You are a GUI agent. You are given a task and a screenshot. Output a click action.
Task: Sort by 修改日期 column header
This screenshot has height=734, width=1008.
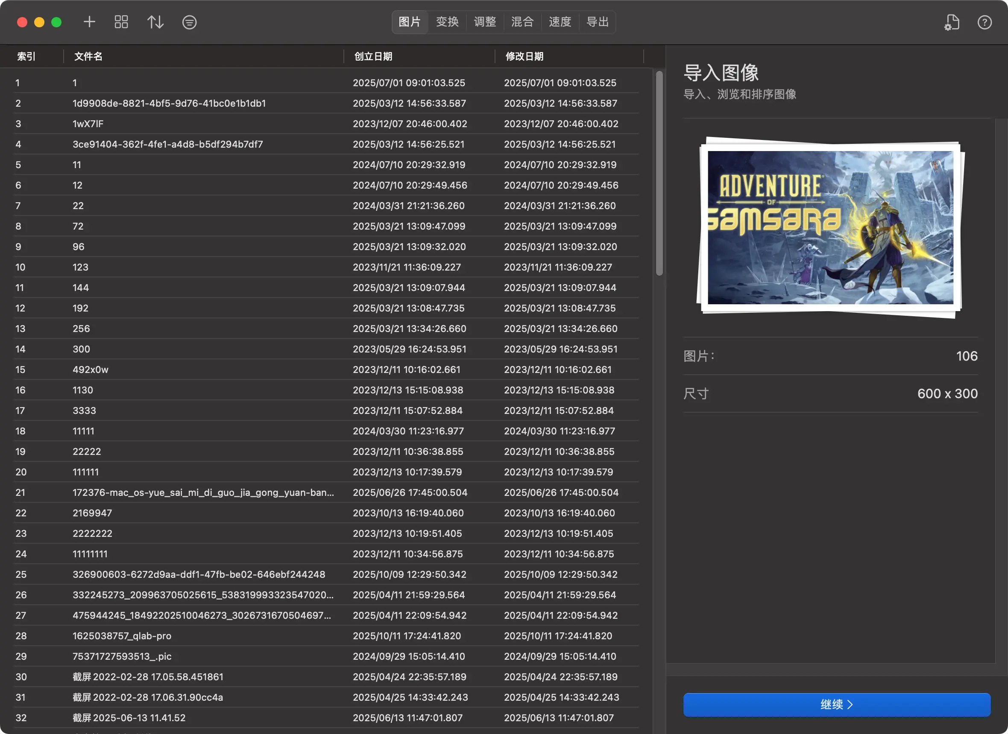524,56
